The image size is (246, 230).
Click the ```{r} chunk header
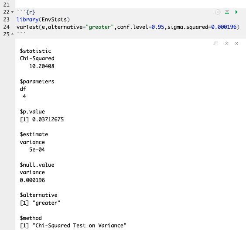(x=26, y=12)
